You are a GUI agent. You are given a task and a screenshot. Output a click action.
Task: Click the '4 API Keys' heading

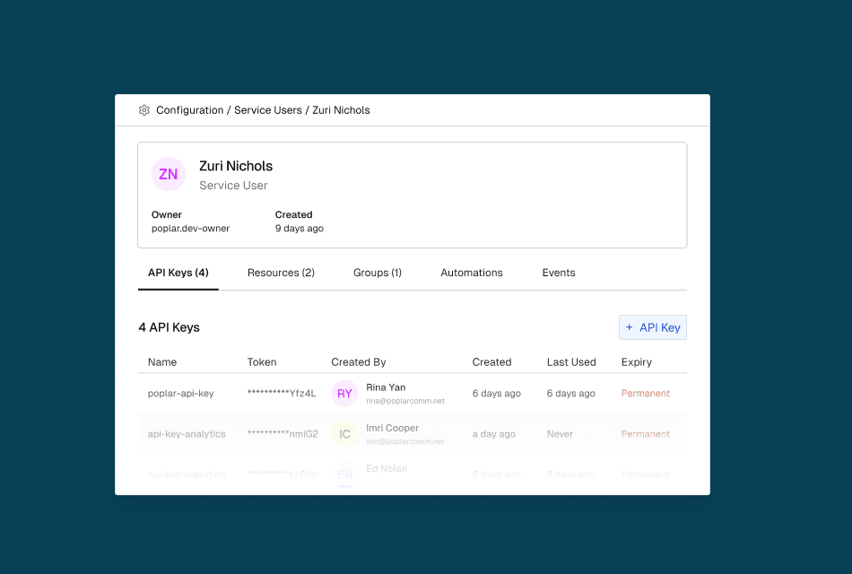click(x=169, y=327)
